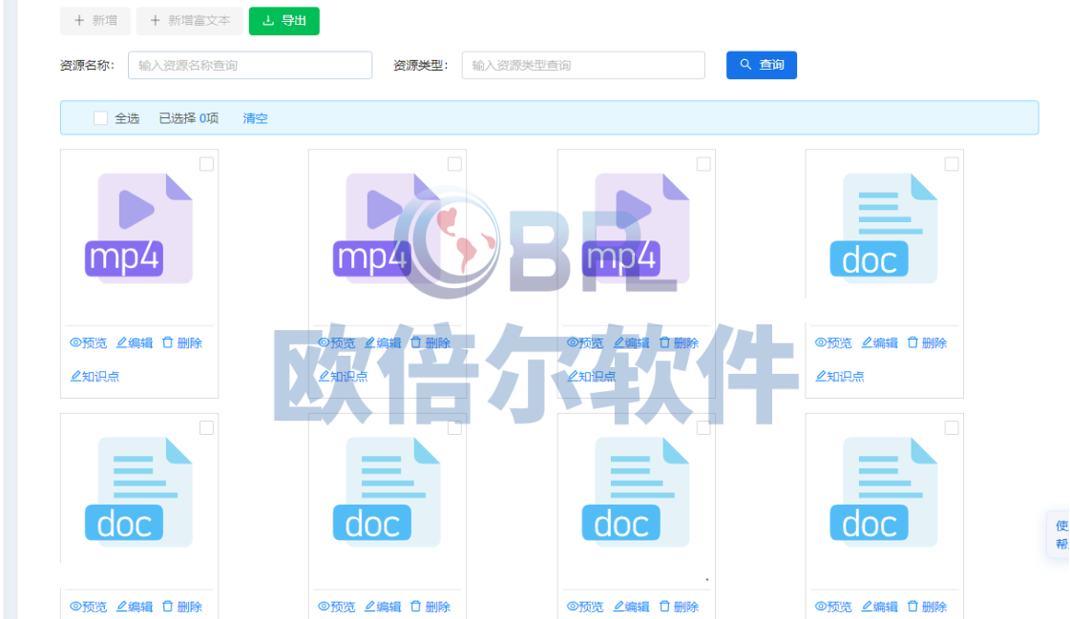1070x619 pixels.
Task: Delete the top-row doc resource
Action: coord(927,343)
